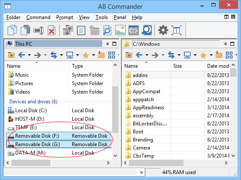Click view mode grid icon in right panel
Screen dimensions: 241x180
229,55
